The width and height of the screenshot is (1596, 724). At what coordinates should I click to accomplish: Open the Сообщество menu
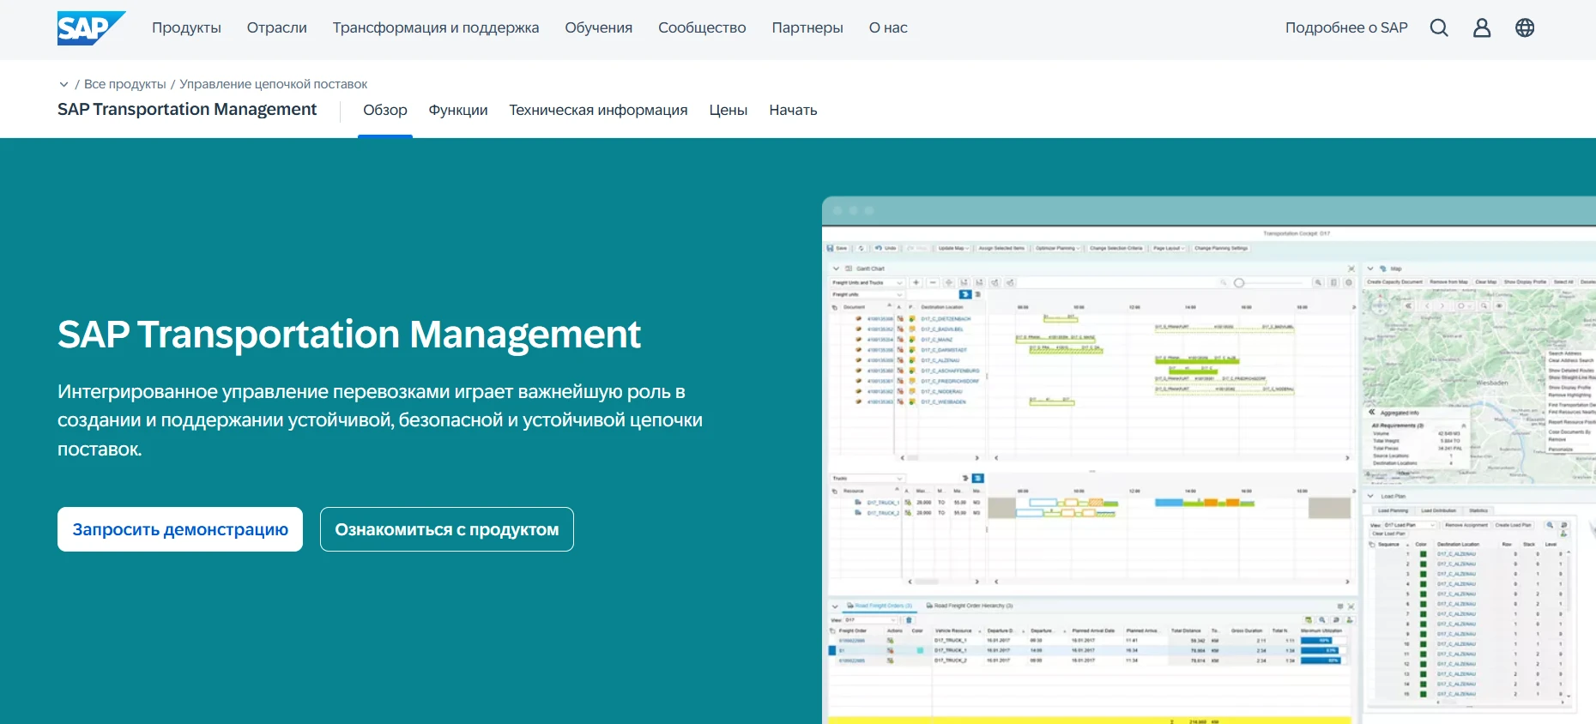[x=702, y=27]
